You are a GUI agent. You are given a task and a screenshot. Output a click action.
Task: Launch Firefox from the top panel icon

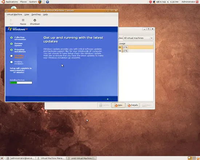pos(40,2)
